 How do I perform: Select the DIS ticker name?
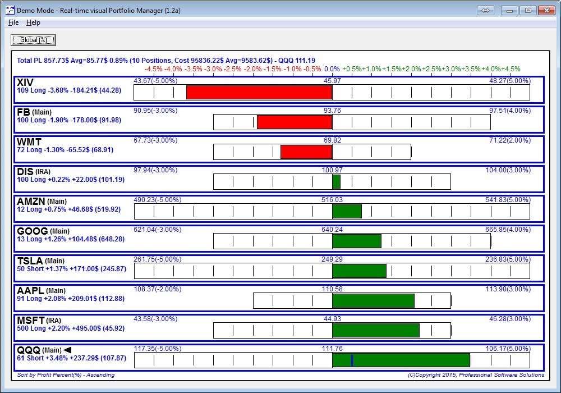pyautogui.click(x=25, y=171)
